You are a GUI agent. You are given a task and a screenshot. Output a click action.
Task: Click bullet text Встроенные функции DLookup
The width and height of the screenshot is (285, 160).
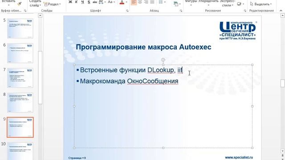pyautogui.click(x=127, y=70)
